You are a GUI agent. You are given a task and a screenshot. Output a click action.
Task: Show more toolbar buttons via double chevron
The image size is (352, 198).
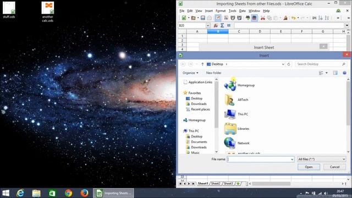338,18
